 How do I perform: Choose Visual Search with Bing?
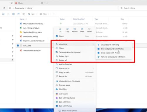pos(114,45)
